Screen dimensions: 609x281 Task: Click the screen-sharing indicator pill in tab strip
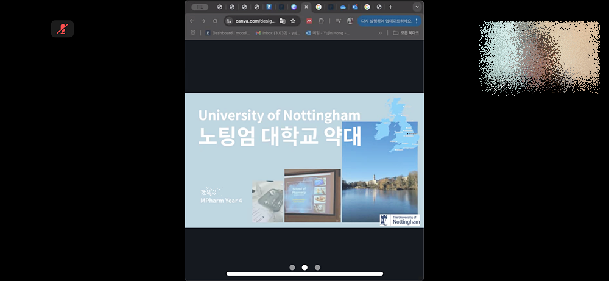[200, 7]
